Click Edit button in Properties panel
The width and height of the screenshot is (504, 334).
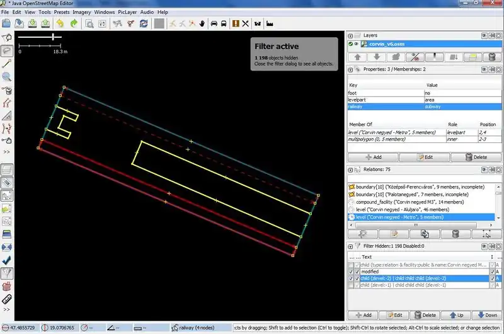425,157
